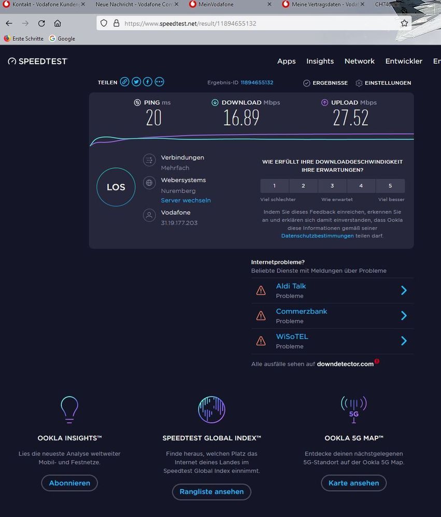Open more sharing options ellipsis icon

(x=160, y=82)
